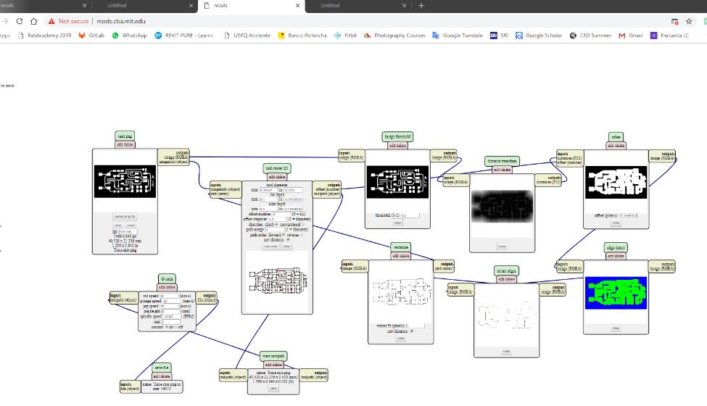Select the distance transform module title
707x406 pixels.
(x=502, y=161)
